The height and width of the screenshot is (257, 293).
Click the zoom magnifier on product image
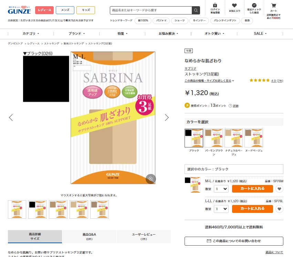click(150, 179)
